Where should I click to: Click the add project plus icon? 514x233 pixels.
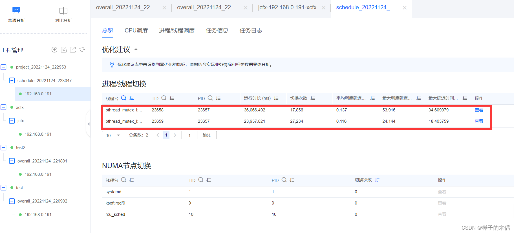(x=54, y=50)
